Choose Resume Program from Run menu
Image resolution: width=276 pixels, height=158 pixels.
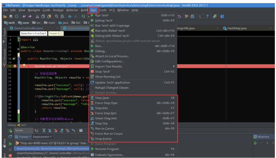[133, 149]
